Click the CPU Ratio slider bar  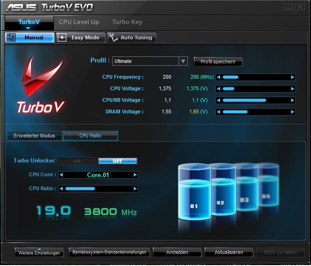pyautogui.click(x=98, y=188)
